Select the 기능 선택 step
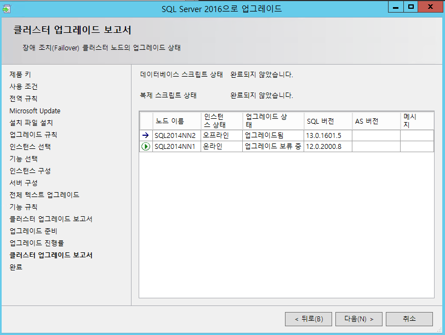Viewport: 445px width, 335px height. click(x=24, y=159)
